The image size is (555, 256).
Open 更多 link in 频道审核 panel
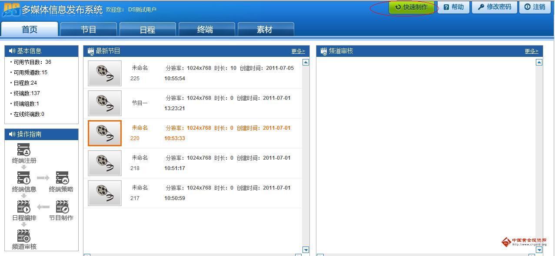[531, 51]
